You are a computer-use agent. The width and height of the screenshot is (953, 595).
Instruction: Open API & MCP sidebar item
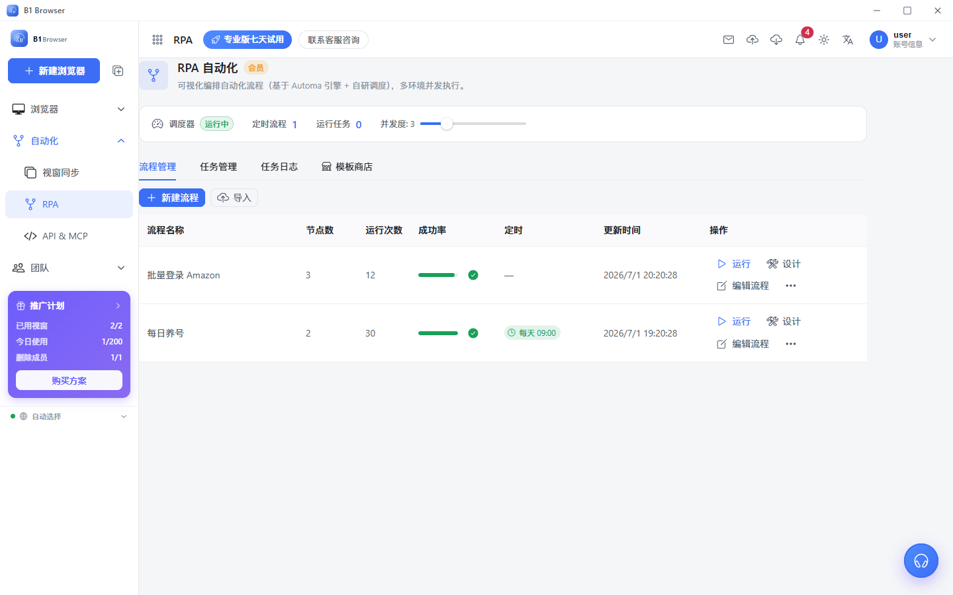pyautogui.click(x=69, y=236)
